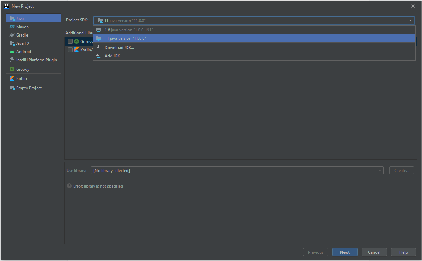Choose Maven project type label
The image size is (422, 261).
[22, 27]
